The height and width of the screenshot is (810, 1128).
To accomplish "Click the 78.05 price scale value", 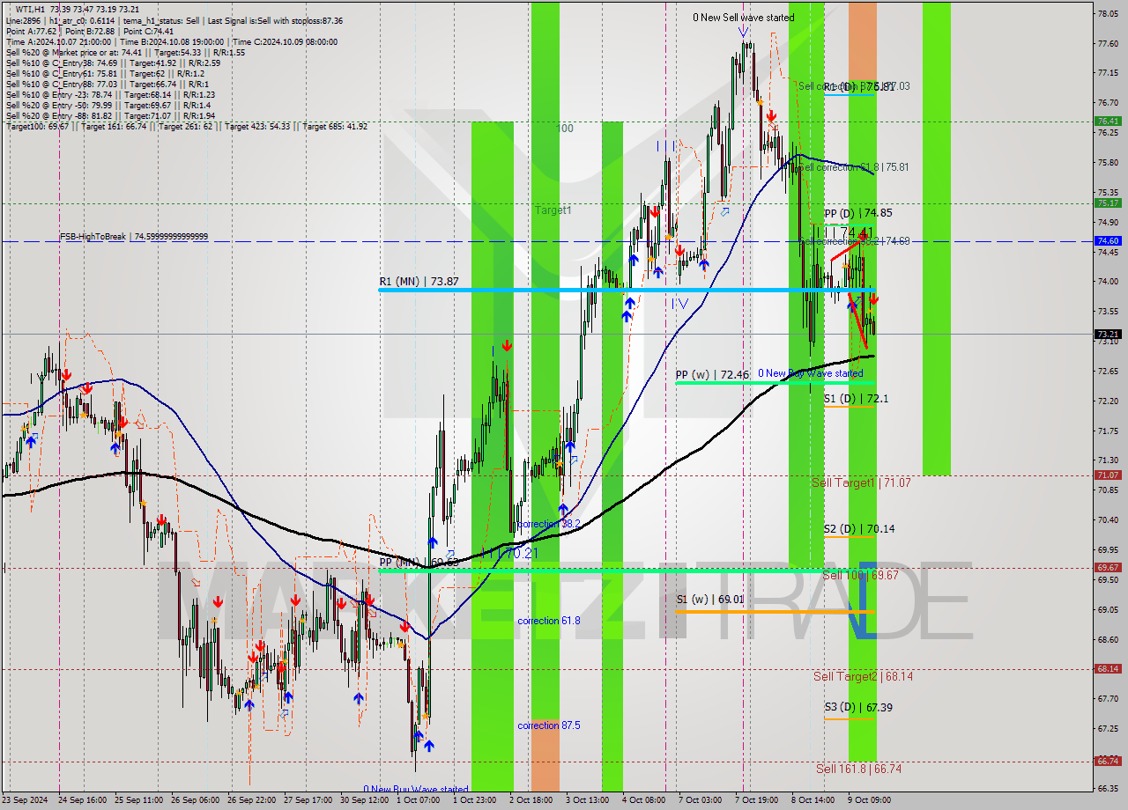I will (1107, 13).
